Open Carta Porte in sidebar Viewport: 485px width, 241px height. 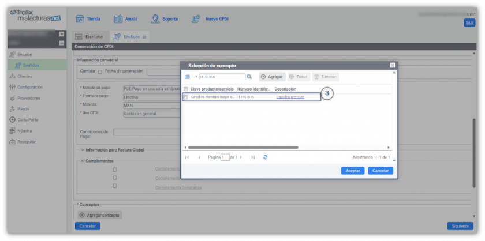point(27,119)
